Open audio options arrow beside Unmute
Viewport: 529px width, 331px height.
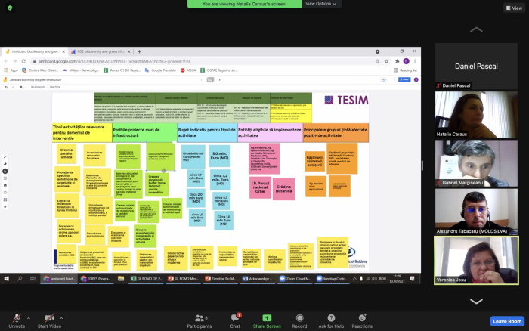tap(29, 318)
